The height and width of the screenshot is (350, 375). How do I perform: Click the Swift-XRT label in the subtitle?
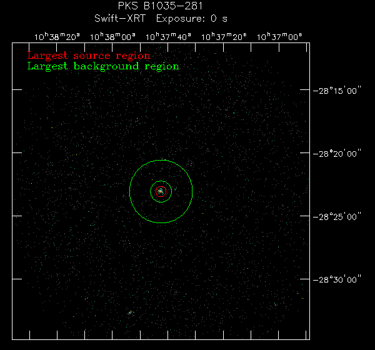(x=120, y=18)
